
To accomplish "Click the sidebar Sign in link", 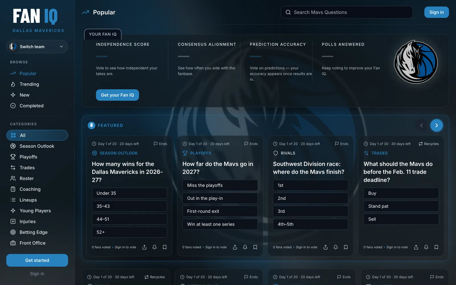I will click(37, 274).
